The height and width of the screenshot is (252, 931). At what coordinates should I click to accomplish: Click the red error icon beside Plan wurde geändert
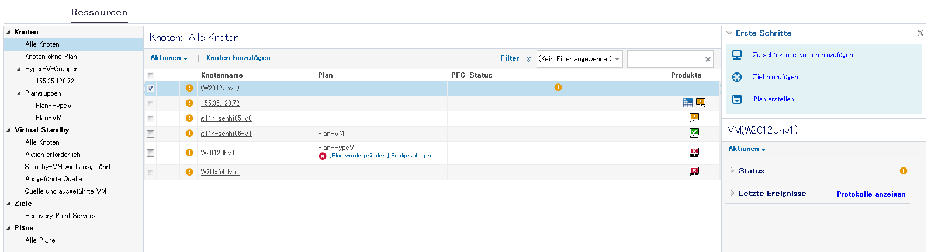323,156
